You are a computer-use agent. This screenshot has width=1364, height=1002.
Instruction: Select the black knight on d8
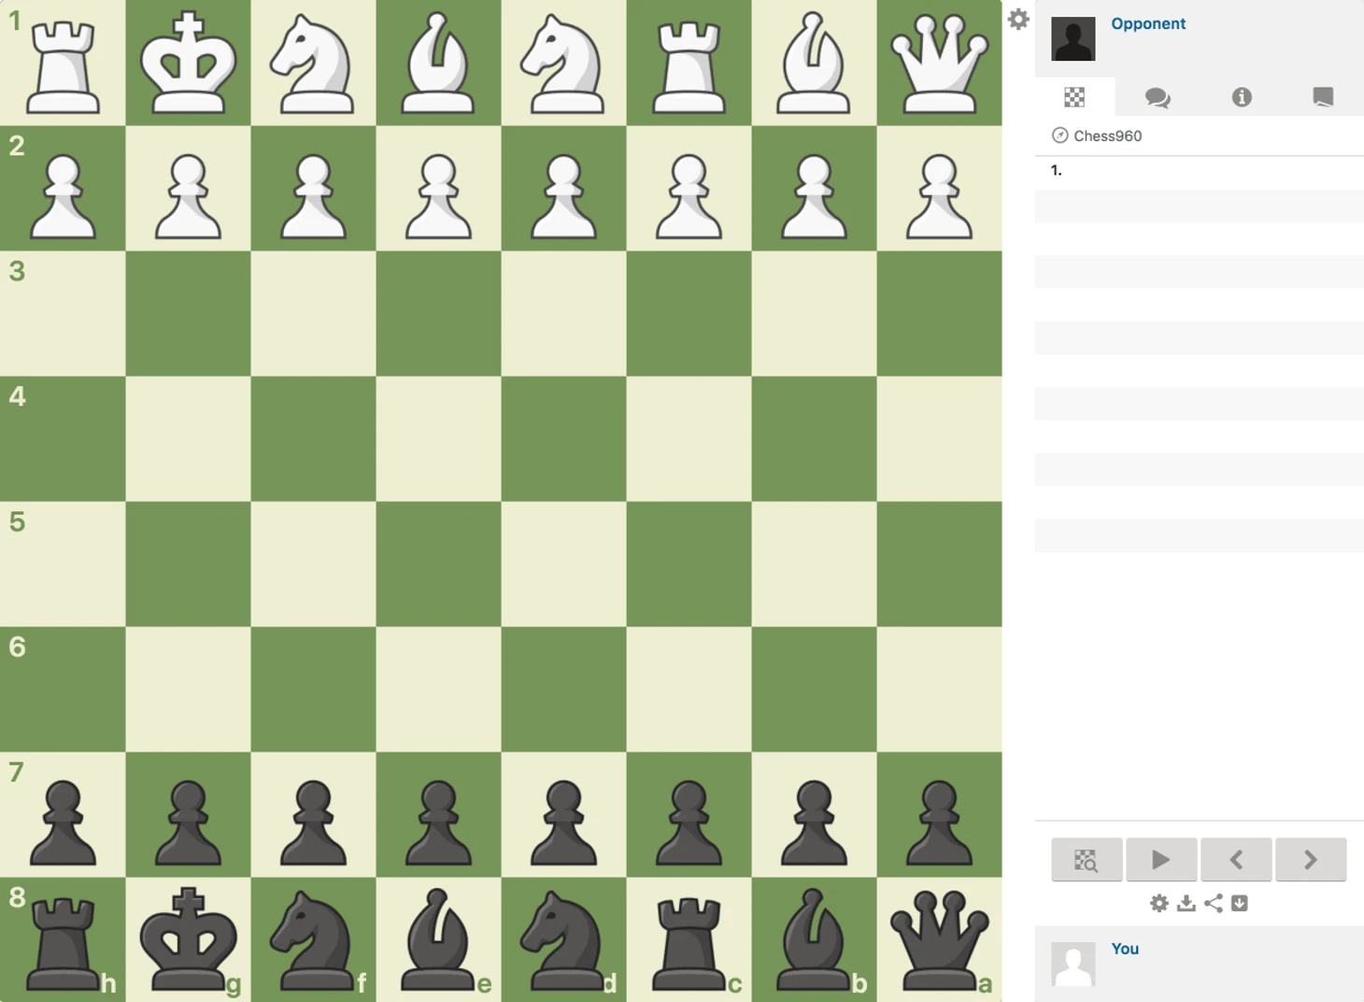coord(563,939)
